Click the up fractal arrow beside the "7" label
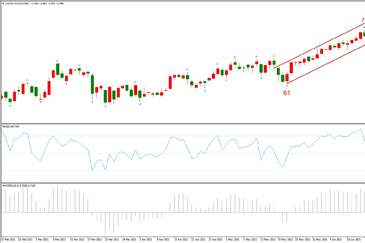 (x=364, y=27)
